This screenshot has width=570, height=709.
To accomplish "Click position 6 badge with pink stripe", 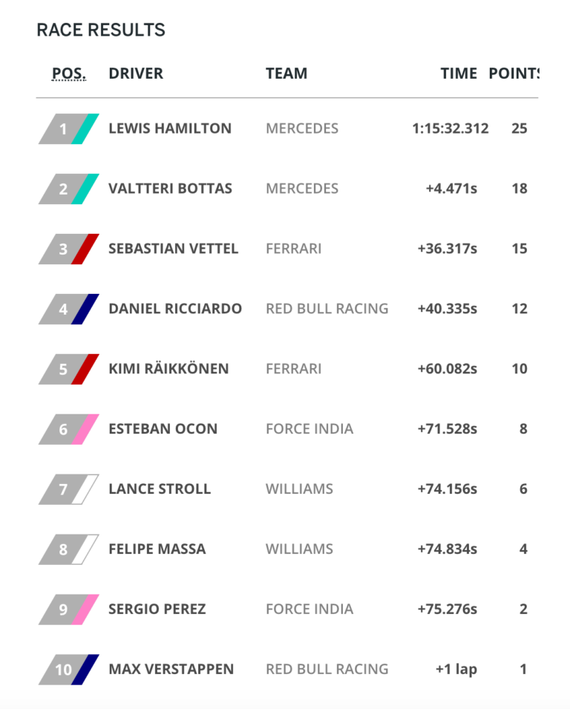I will point(69,430).
